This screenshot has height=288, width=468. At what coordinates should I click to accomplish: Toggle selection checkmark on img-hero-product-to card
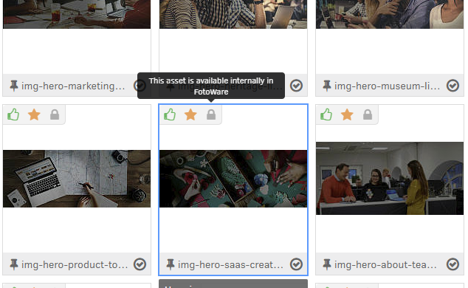click(x=140, y=264)
